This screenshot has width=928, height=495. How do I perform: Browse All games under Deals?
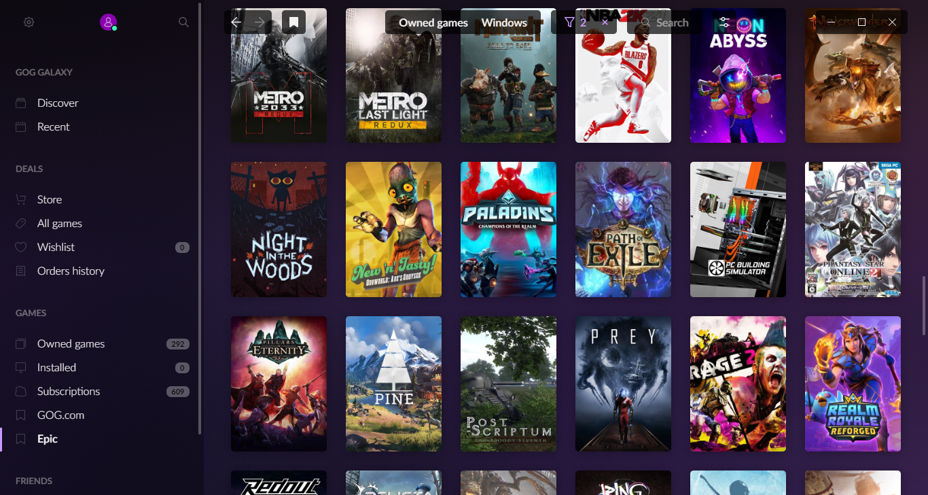click(x=60, y=223)
